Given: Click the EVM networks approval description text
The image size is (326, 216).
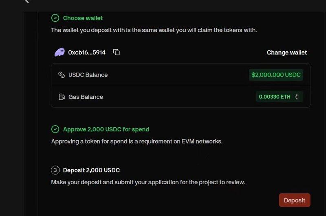Looking at the screenshot, I should tap(137, 141).
